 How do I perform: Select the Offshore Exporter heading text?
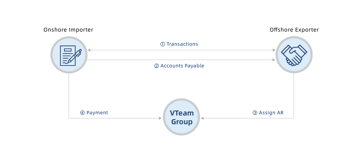[x=294, y=30]
